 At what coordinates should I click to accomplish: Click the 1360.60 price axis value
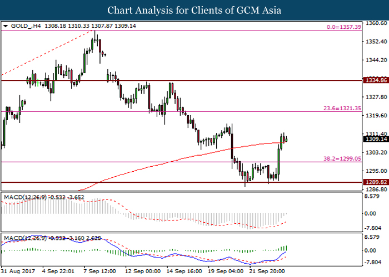pyautogui.click(x=376, y=23)
